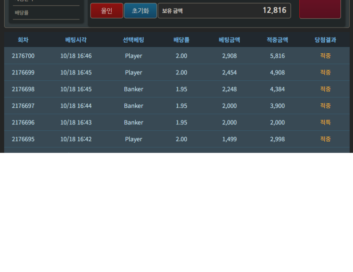Click the 적중금액 column header
353x272 pixels.
pos(277,40)
